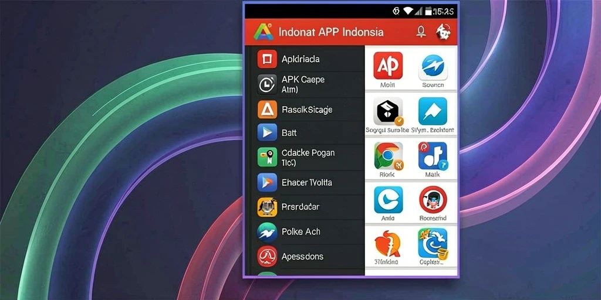601x300 pixels.
Task: Open the clock icon beside APK Caepe
Action: click(267, 84)
